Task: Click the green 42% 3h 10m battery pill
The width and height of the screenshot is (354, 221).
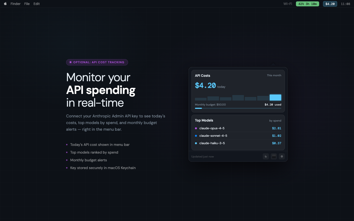Action: [x=307, y=4]
